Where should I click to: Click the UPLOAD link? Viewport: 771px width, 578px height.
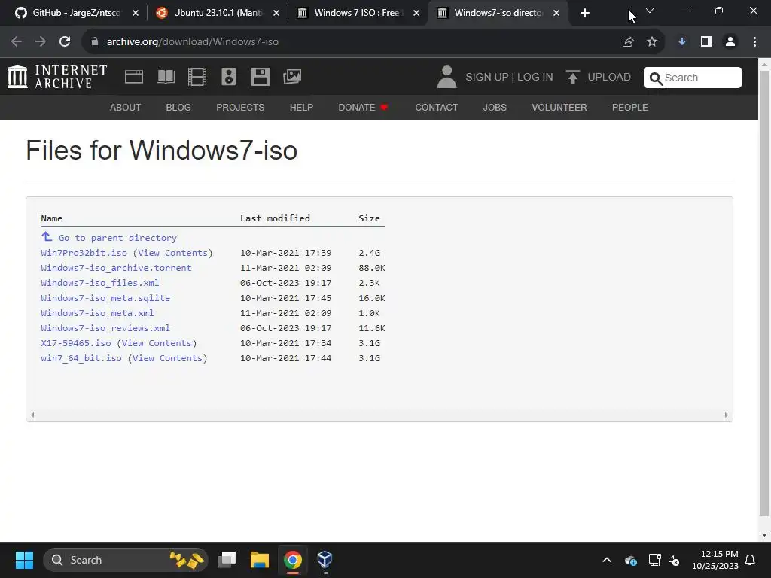click(x=609, y=78)
